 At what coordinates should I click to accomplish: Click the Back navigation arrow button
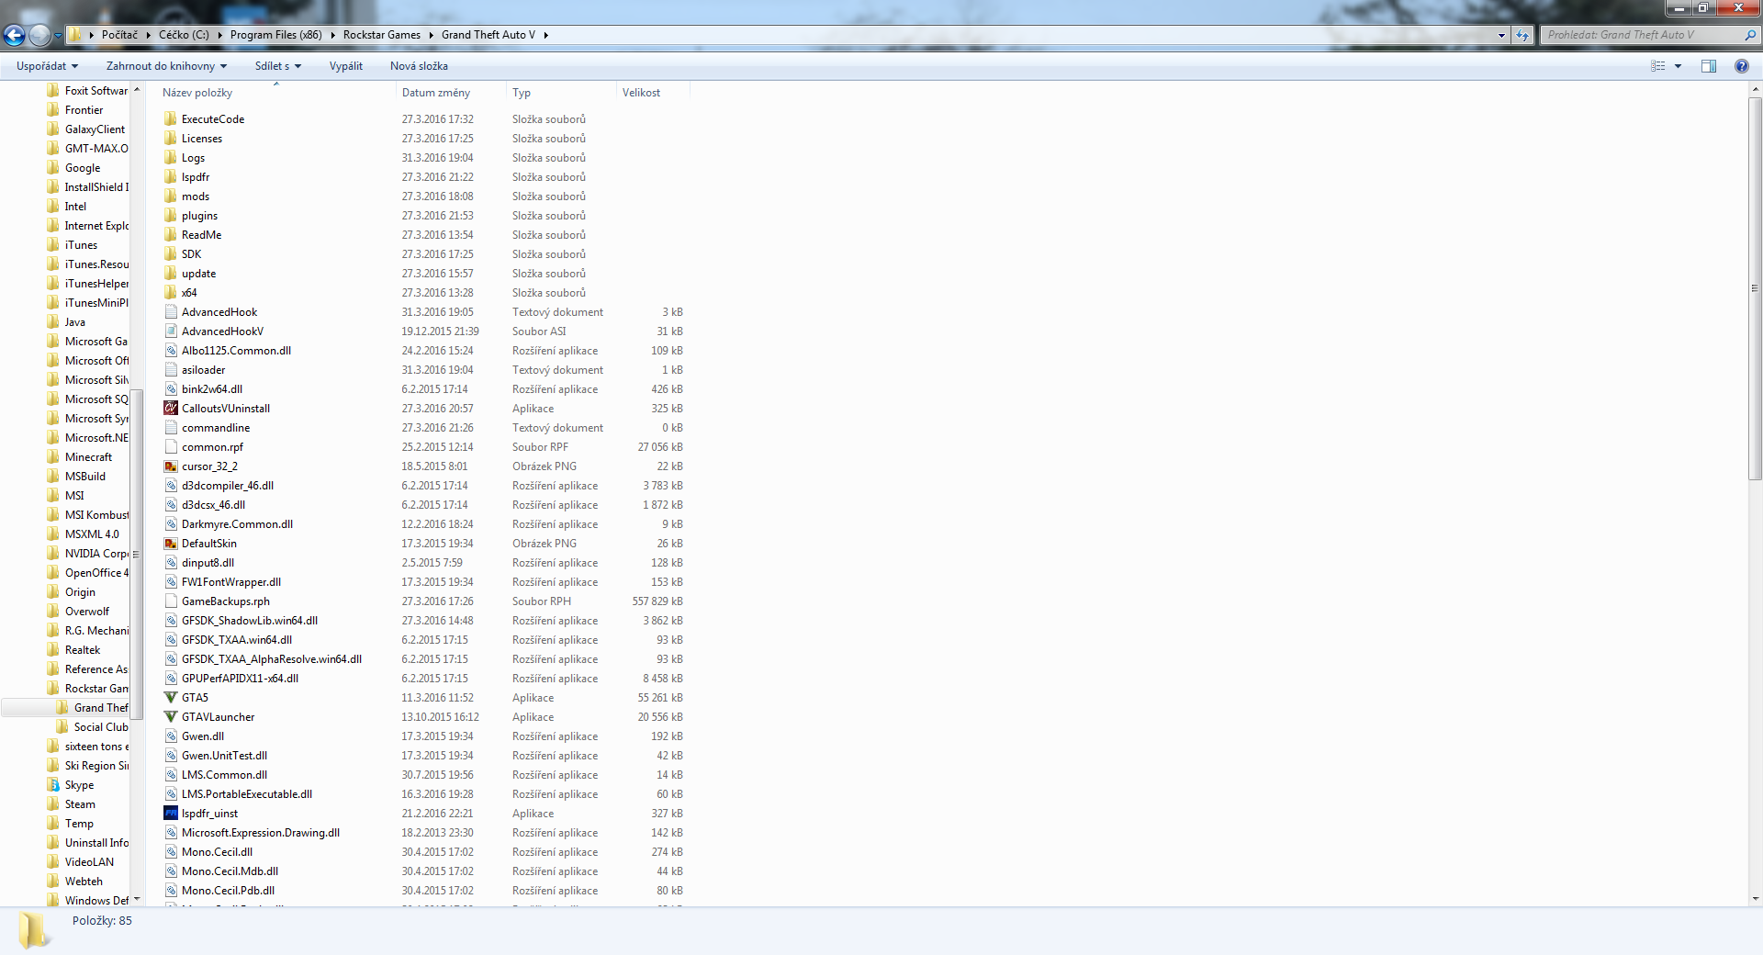click(14, 36)
